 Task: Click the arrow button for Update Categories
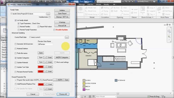coord(45,57)
